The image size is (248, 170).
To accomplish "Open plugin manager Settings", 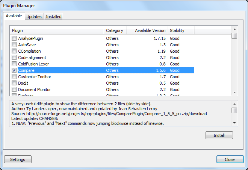I will 18,159.
